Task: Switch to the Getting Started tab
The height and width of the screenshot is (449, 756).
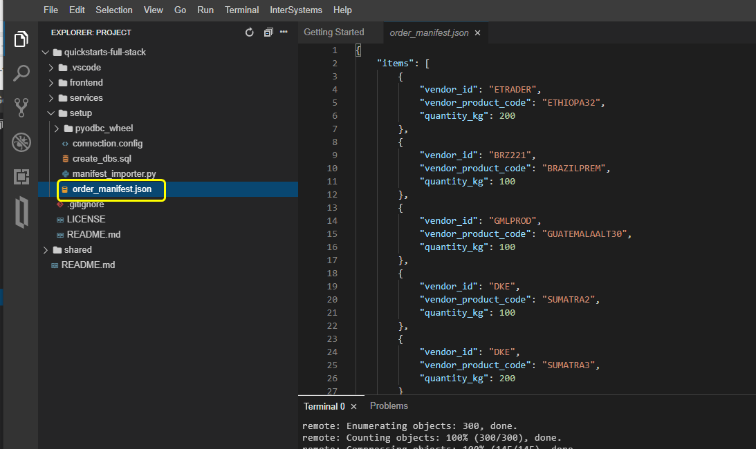Action: click(333, 32)
